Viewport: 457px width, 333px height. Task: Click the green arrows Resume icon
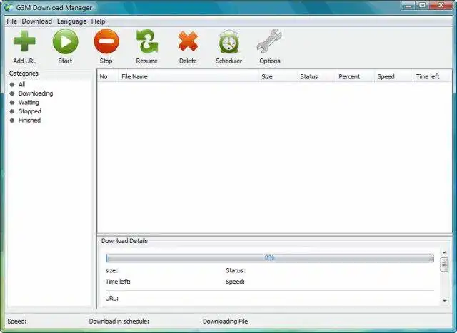(x=147, y=41)
